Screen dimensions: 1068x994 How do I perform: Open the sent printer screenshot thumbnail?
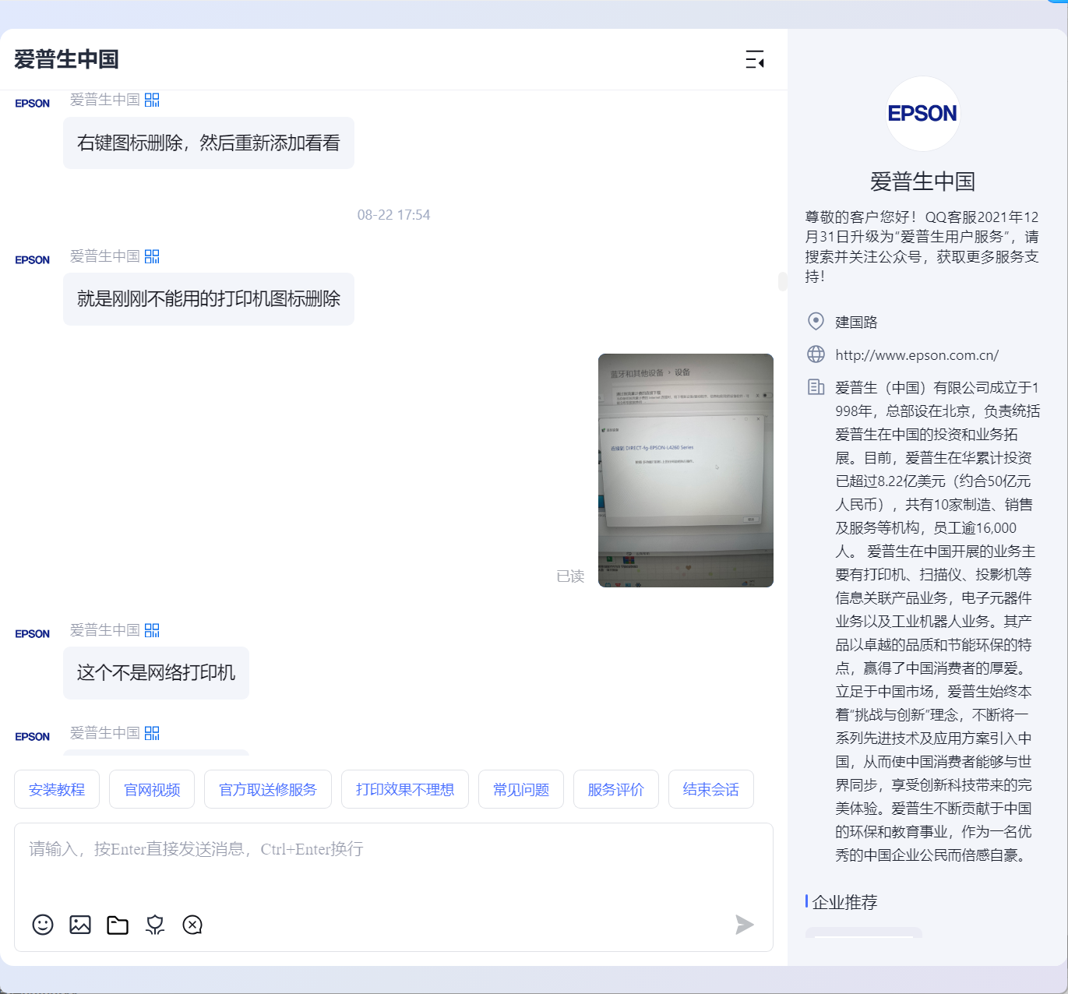pos(686,471)
